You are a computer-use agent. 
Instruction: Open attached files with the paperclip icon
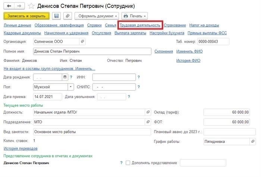(67, 16)
